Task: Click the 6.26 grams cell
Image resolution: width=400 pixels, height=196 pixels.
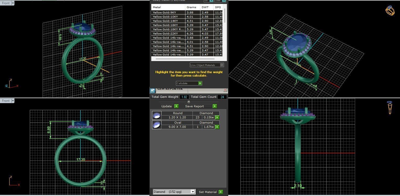Action: [193, 33]
